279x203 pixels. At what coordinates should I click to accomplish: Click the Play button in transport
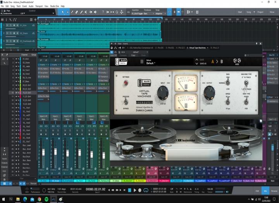[x=135, y=190]
